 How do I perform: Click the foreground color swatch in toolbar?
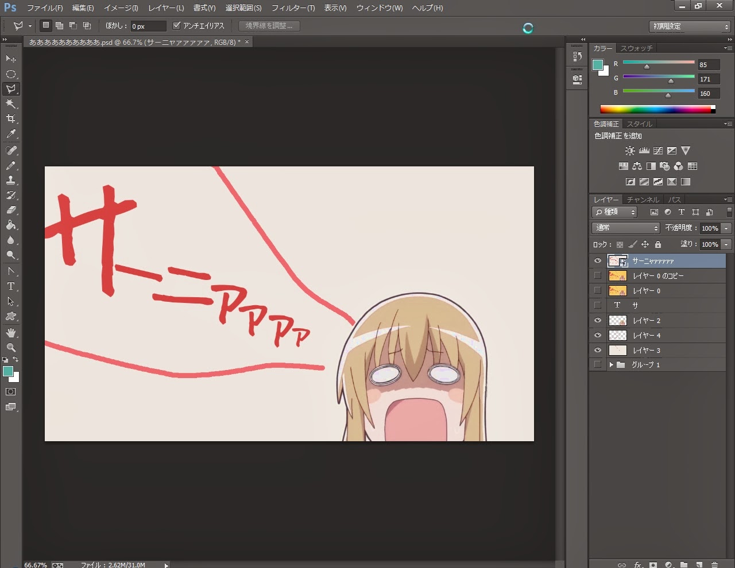pos(8,371)
